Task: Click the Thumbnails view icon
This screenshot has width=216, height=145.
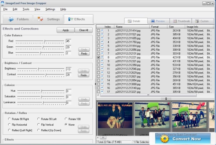Action: [175, 21]
